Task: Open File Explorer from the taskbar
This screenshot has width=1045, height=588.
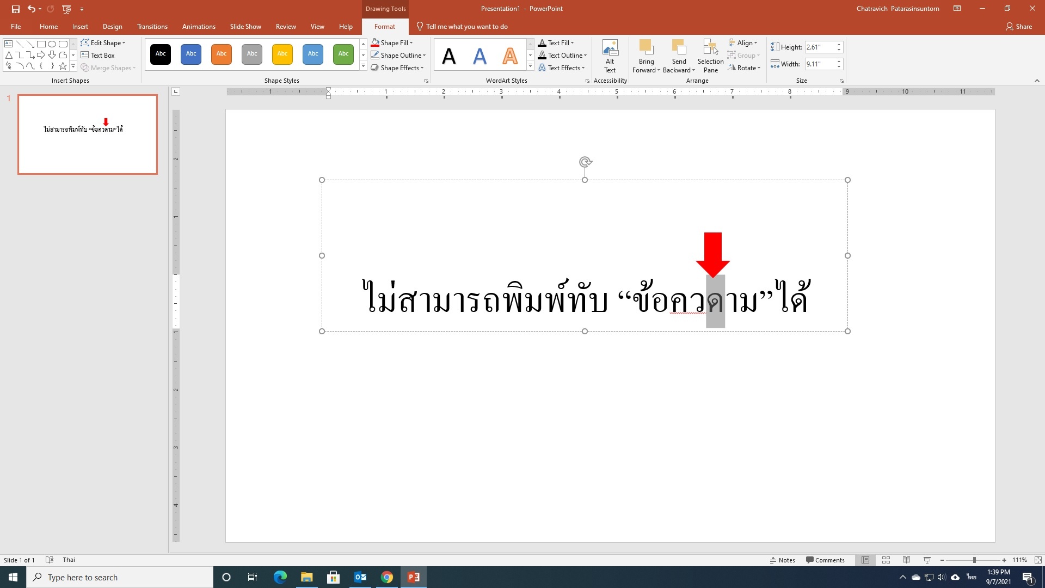Action: tap(306, 577)
